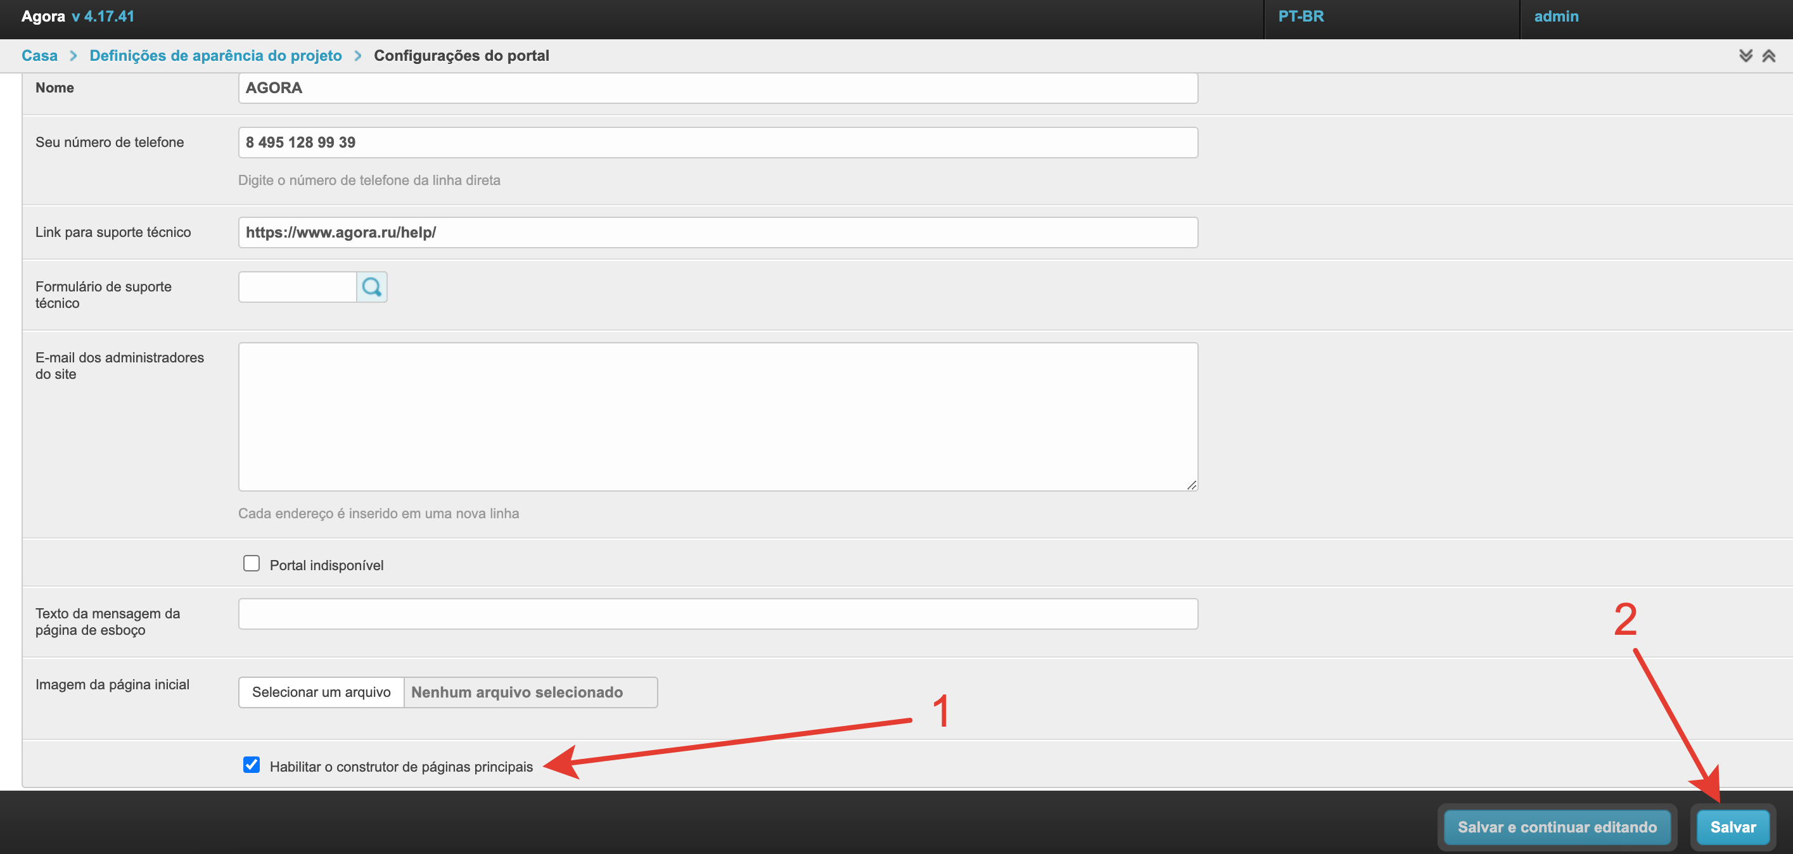Click the double chevron down icon

coord(1745,56)
